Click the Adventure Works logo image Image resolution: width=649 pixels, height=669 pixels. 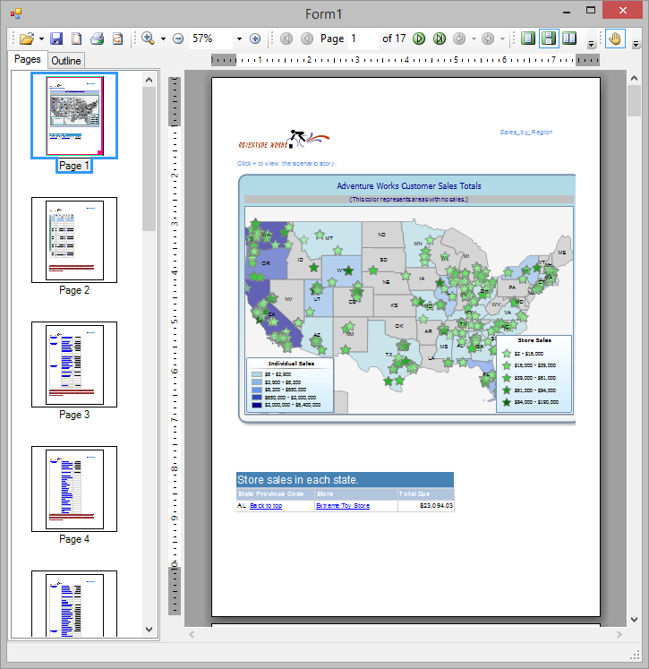click(284, 140)
